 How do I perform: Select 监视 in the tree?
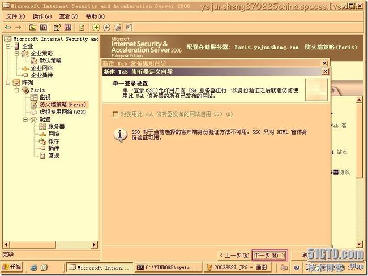point(45,97)
